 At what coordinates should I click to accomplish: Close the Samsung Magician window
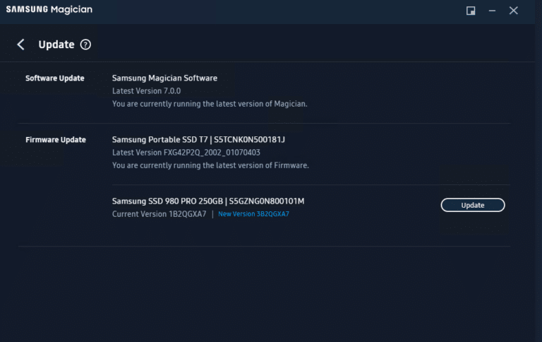[x=513, y=11]
